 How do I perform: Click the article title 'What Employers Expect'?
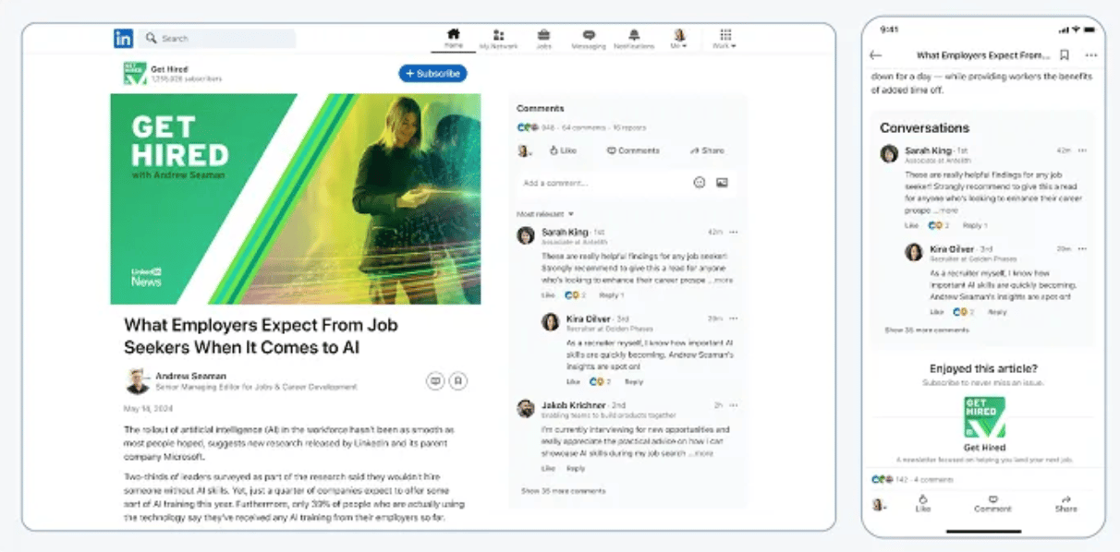coord(262,336)
